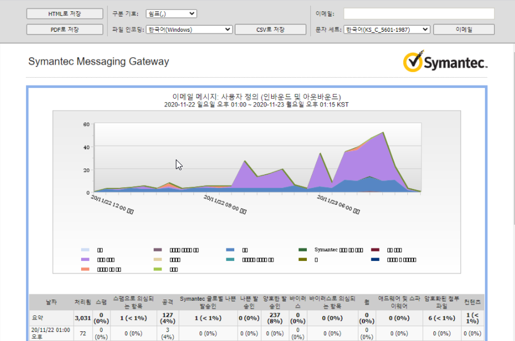Click the 6 (< 1%) encrypted attachment cell
The width and height of the screenshot is (515, 341).
[x=442, y=318]
